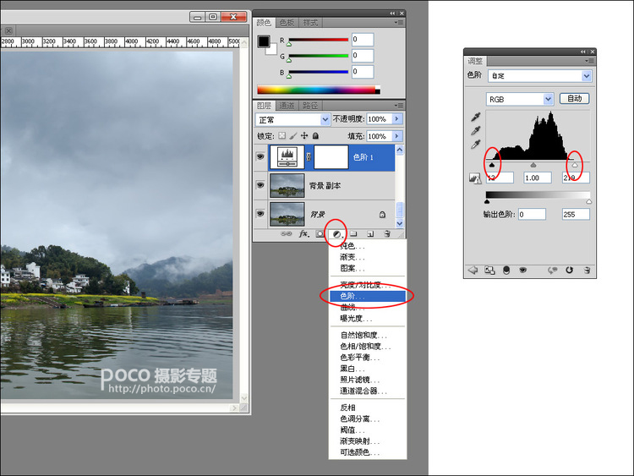
Task: Click the gray point eyedropper in Levels
Action: coord(475,131)
